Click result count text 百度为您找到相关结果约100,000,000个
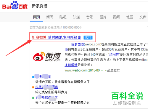Viewport: 148px width, 109px height. [x=56, y=27]
